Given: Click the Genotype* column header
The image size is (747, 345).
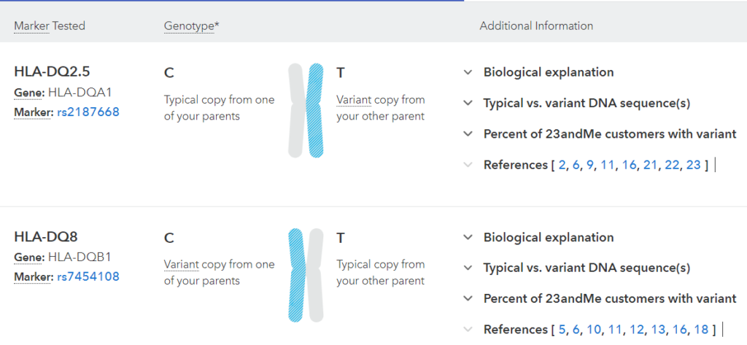Looking at the screenshot, I should pyautogui.click(x=192, y=26).
